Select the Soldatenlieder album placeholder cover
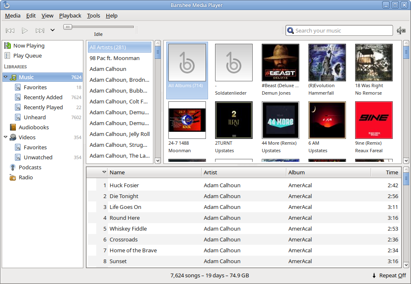 tap(234, 63)
